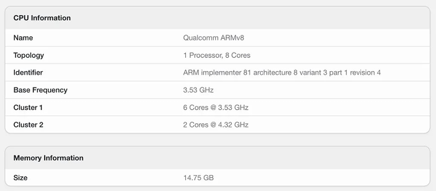Viewport: 436px width, 191px height.
Task: Select the Cluster 1 row label
Action: [28, 108]
